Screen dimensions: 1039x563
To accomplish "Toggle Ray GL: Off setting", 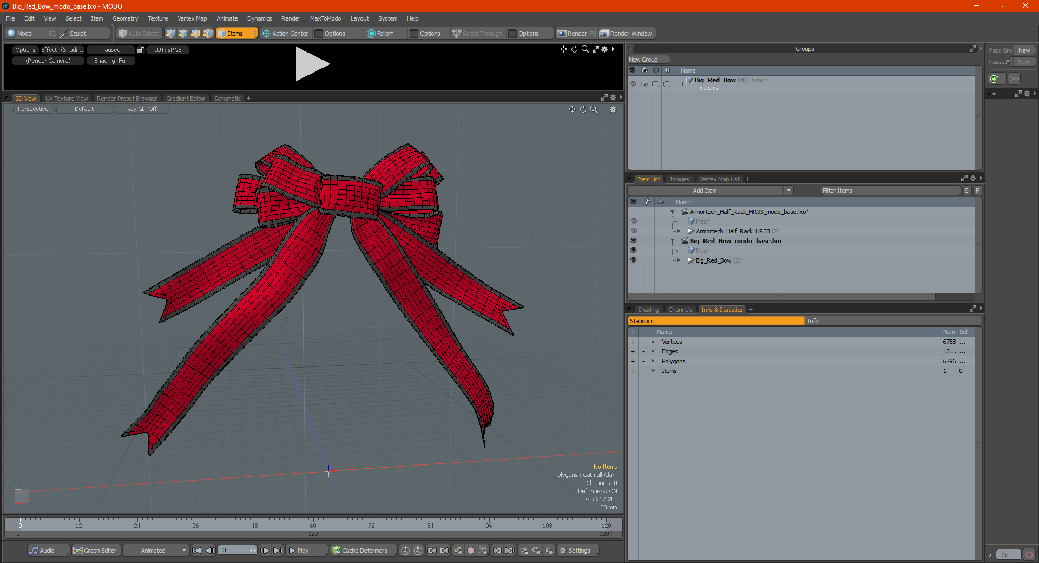I will click(142, 109).
